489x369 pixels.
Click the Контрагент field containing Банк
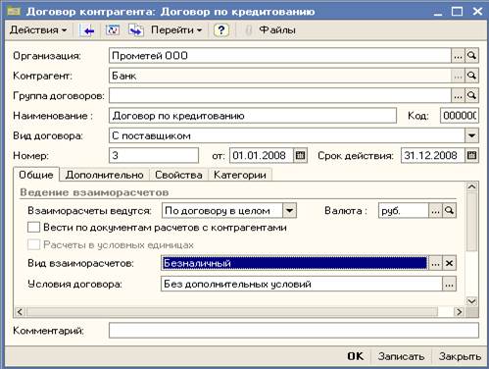click(x=280, y=76)
